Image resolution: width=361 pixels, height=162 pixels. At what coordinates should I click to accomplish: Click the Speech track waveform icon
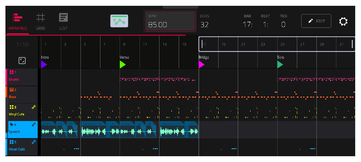click(x=11, y=124)
